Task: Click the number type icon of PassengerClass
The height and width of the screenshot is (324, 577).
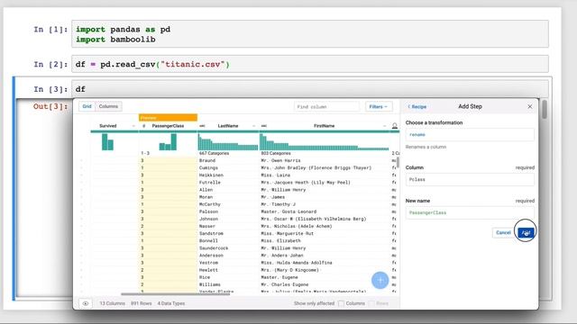Action: 143,126
